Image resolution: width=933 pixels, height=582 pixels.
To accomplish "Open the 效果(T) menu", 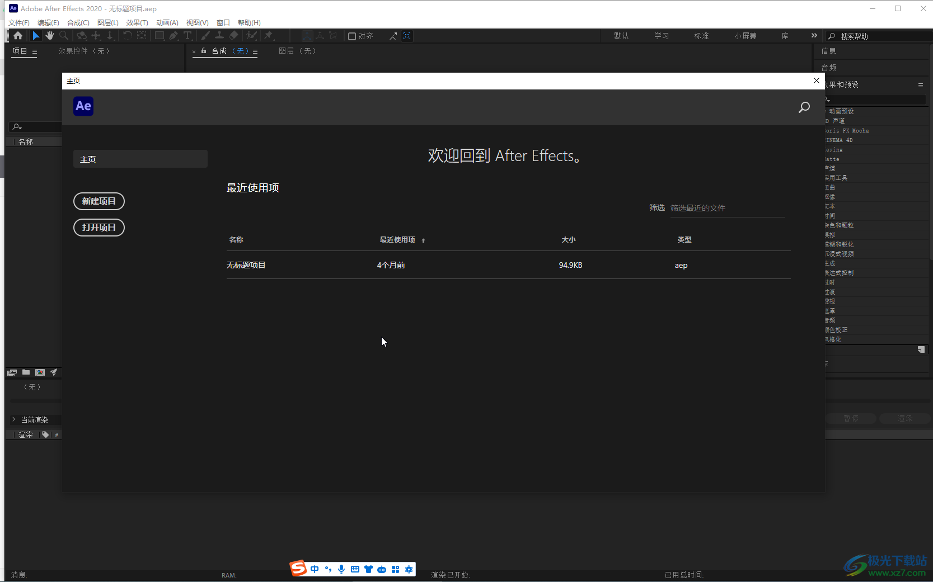I will tap(137, 23).
